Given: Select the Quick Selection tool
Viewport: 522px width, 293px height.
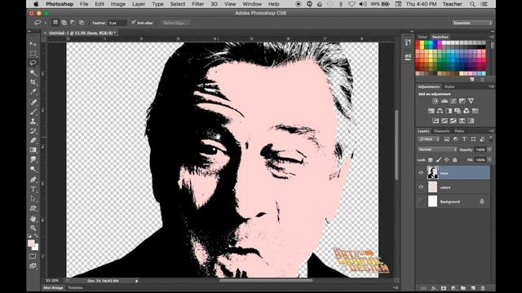Looking at the screenshot, I should [x=33, y=72].
